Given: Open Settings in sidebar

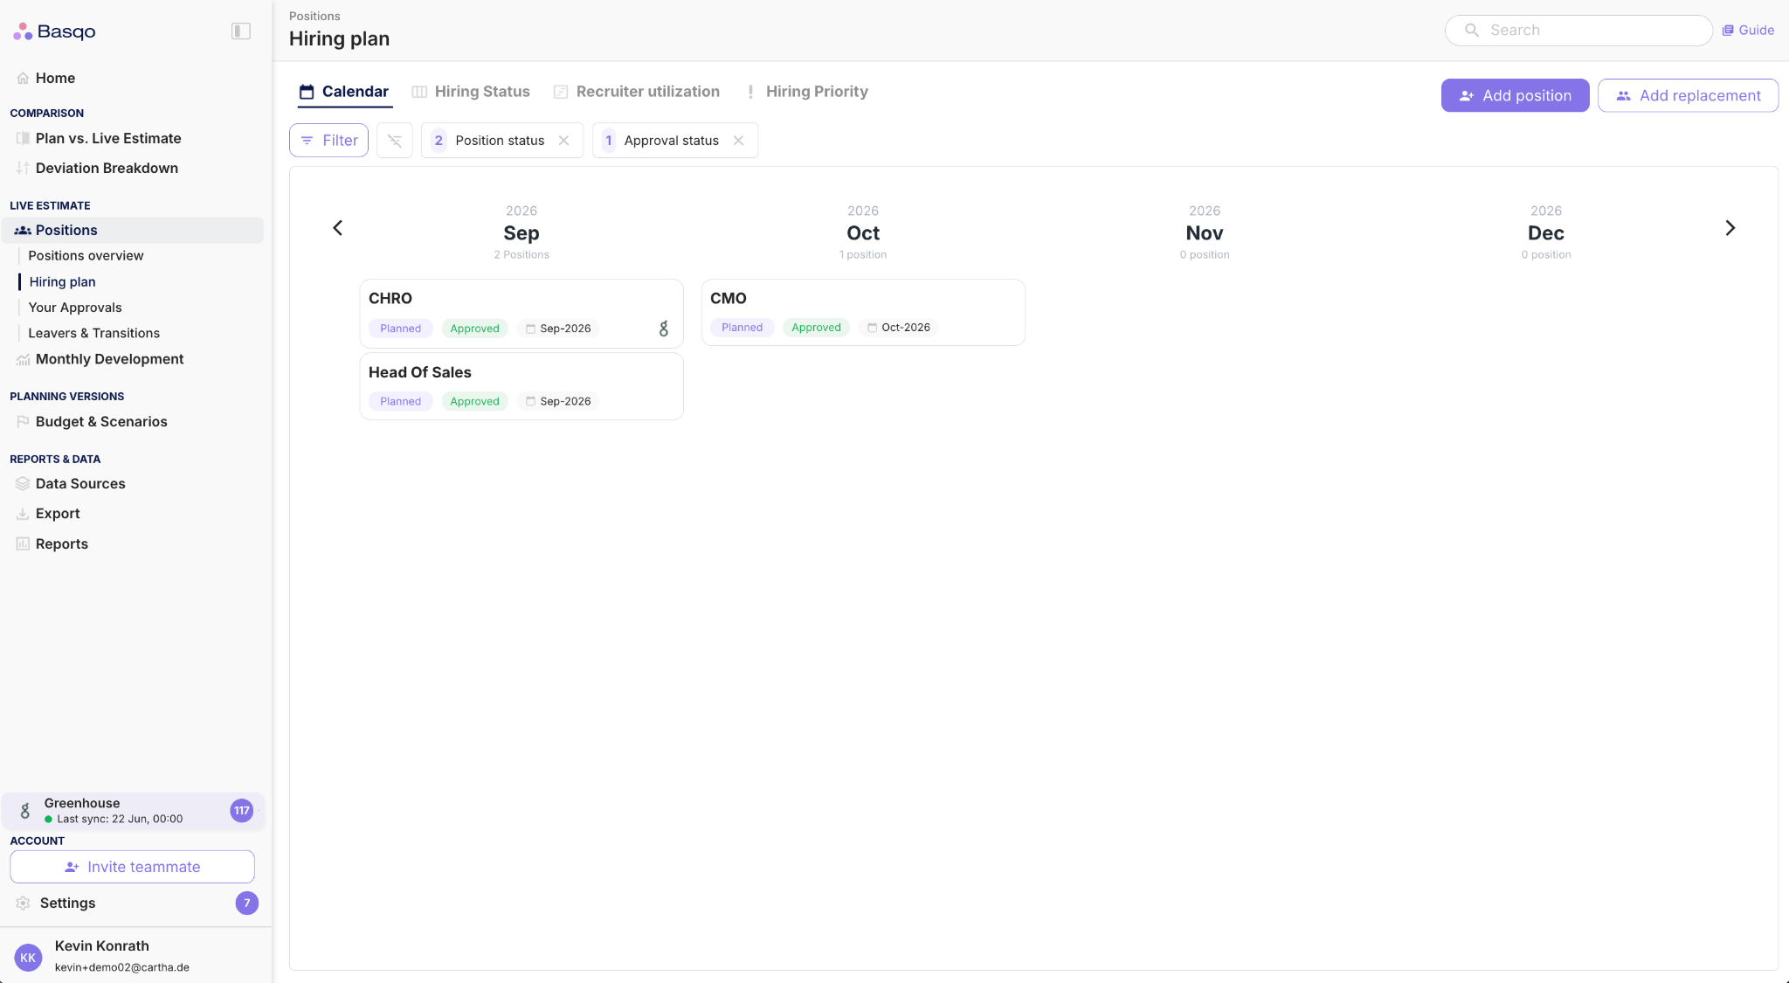Looking at the screenshot, I should [67, 903].
